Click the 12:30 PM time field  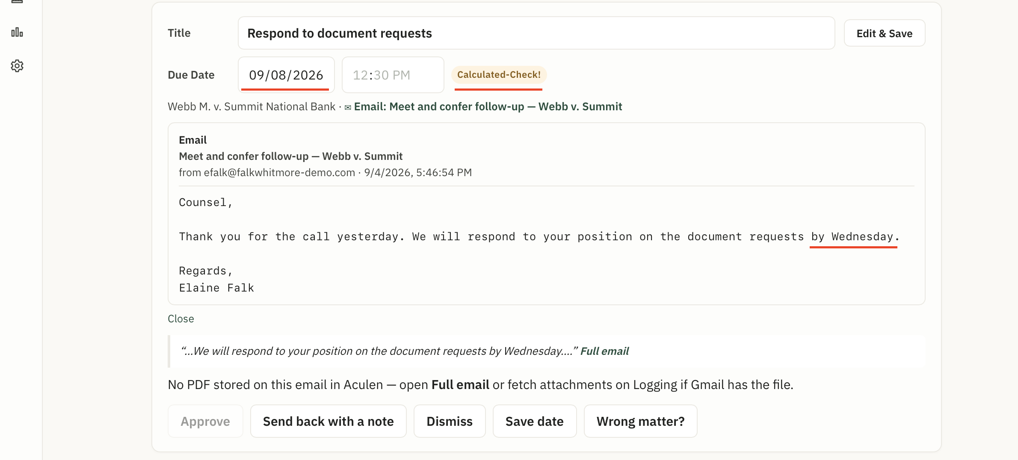[x=393, y=75]
